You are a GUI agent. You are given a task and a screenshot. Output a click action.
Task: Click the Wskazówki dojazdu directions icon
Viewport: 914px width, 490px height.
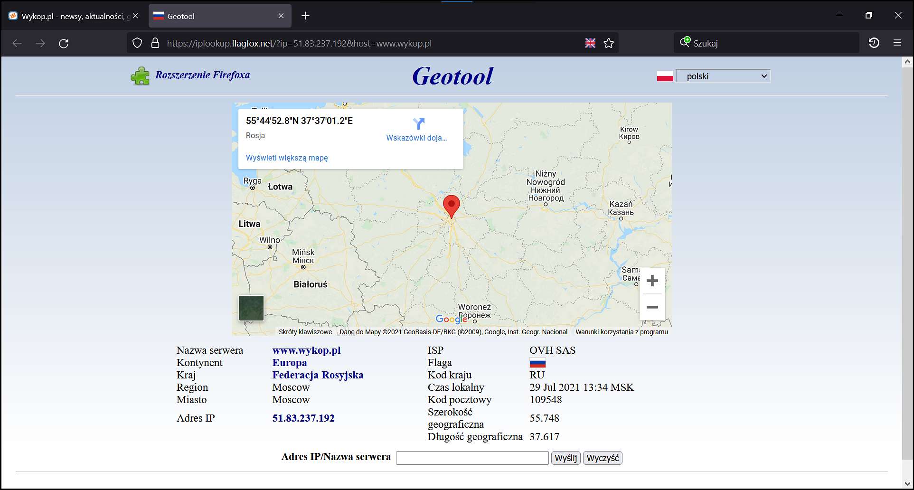click(418, 123)
